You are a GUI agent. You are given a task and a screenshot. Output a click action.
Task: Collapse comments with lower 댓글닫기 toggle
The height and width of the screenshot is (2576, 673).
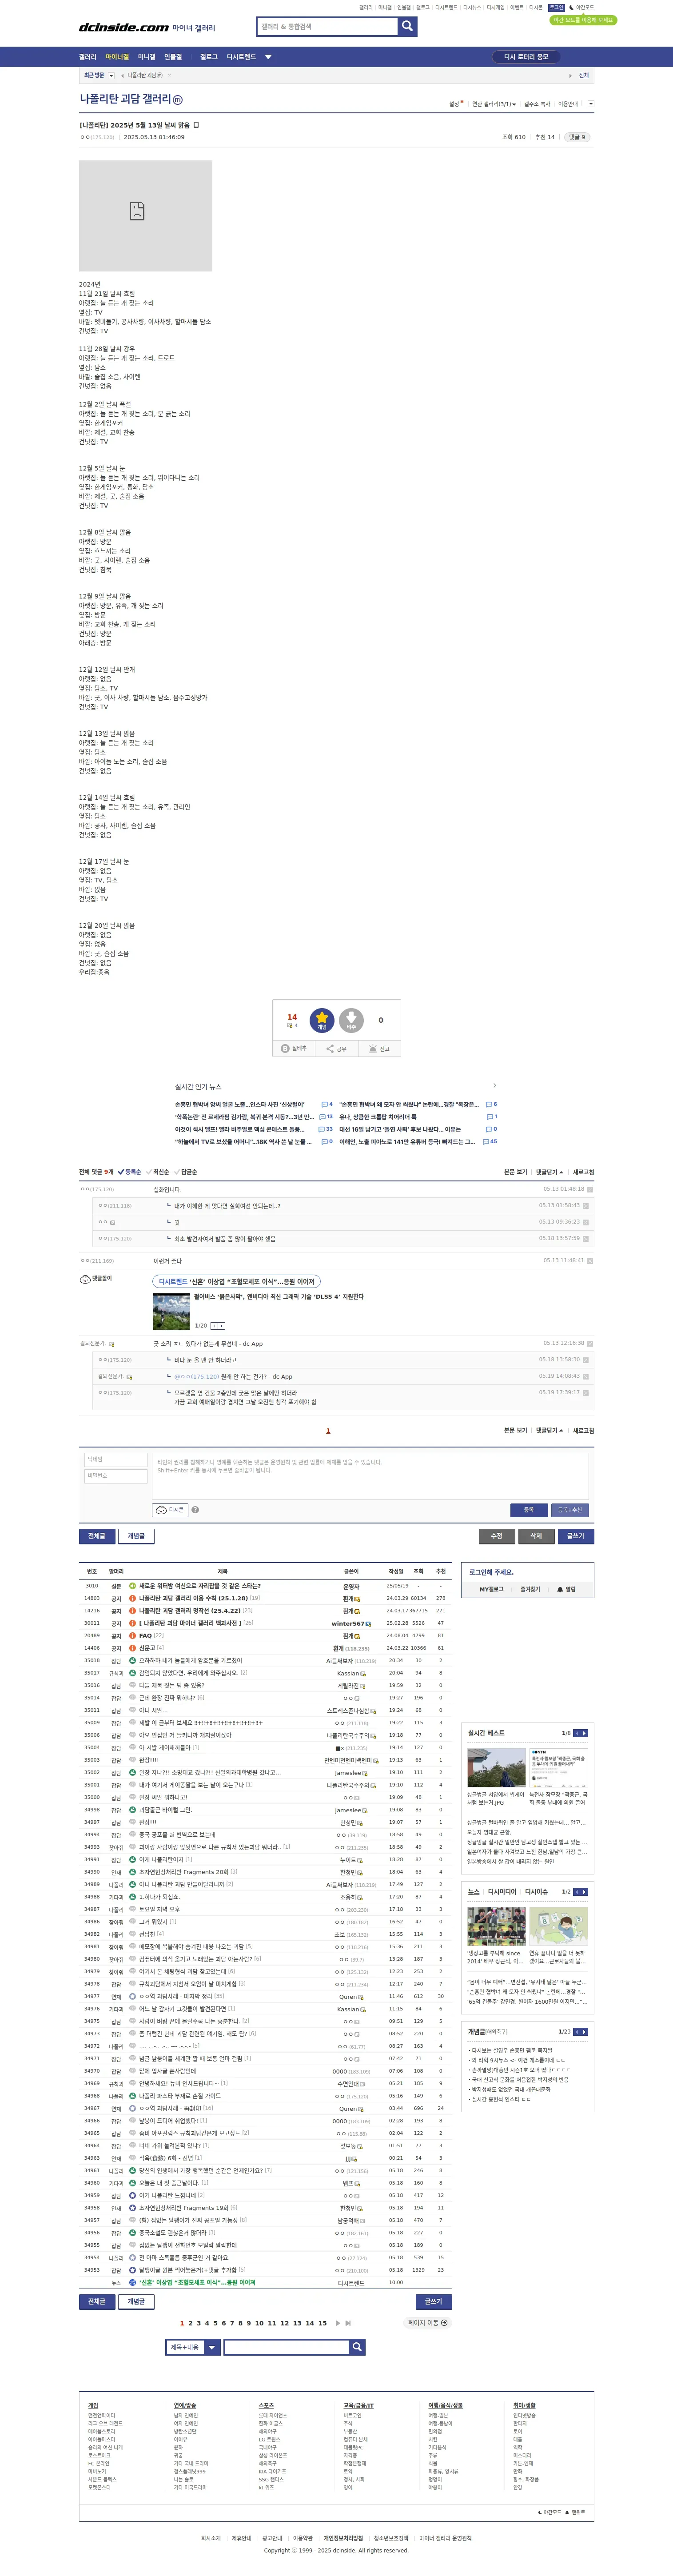click(549, 1431)
